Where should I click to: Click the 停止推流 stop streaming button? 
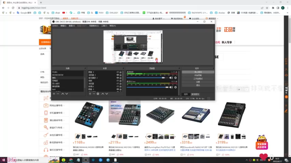198,72
